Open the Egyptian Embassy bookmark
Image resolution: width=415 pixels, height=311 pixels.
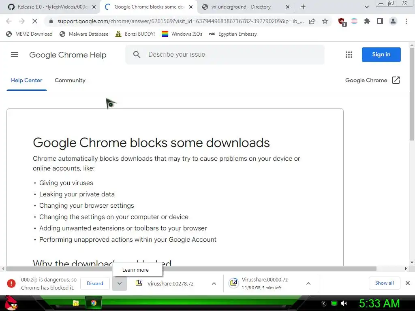(x=233, y=34)
